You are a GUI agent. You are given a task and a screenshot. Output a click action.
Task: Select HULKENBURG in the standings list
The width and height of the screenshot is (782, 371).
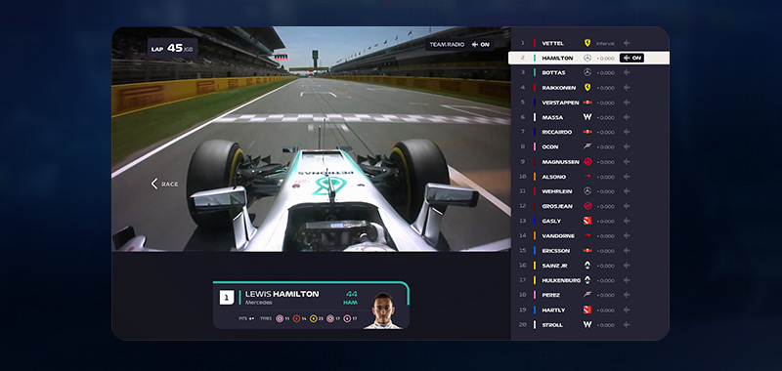click(x=561, y=280)
